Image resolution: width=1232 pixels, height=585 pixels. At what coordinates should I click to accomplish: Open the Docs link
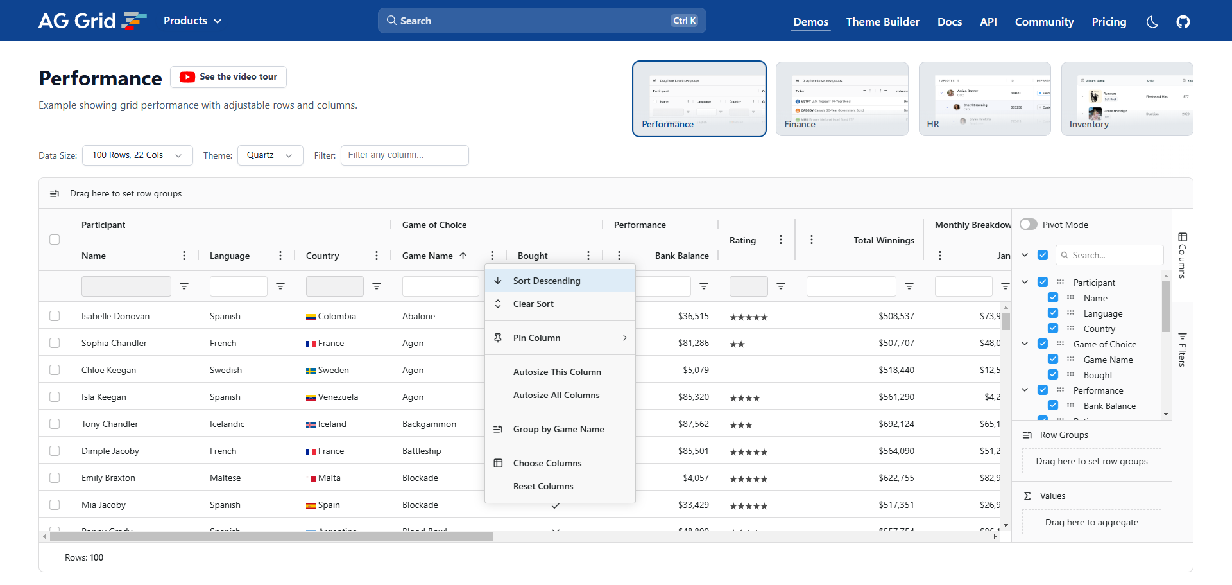(950, 22)
